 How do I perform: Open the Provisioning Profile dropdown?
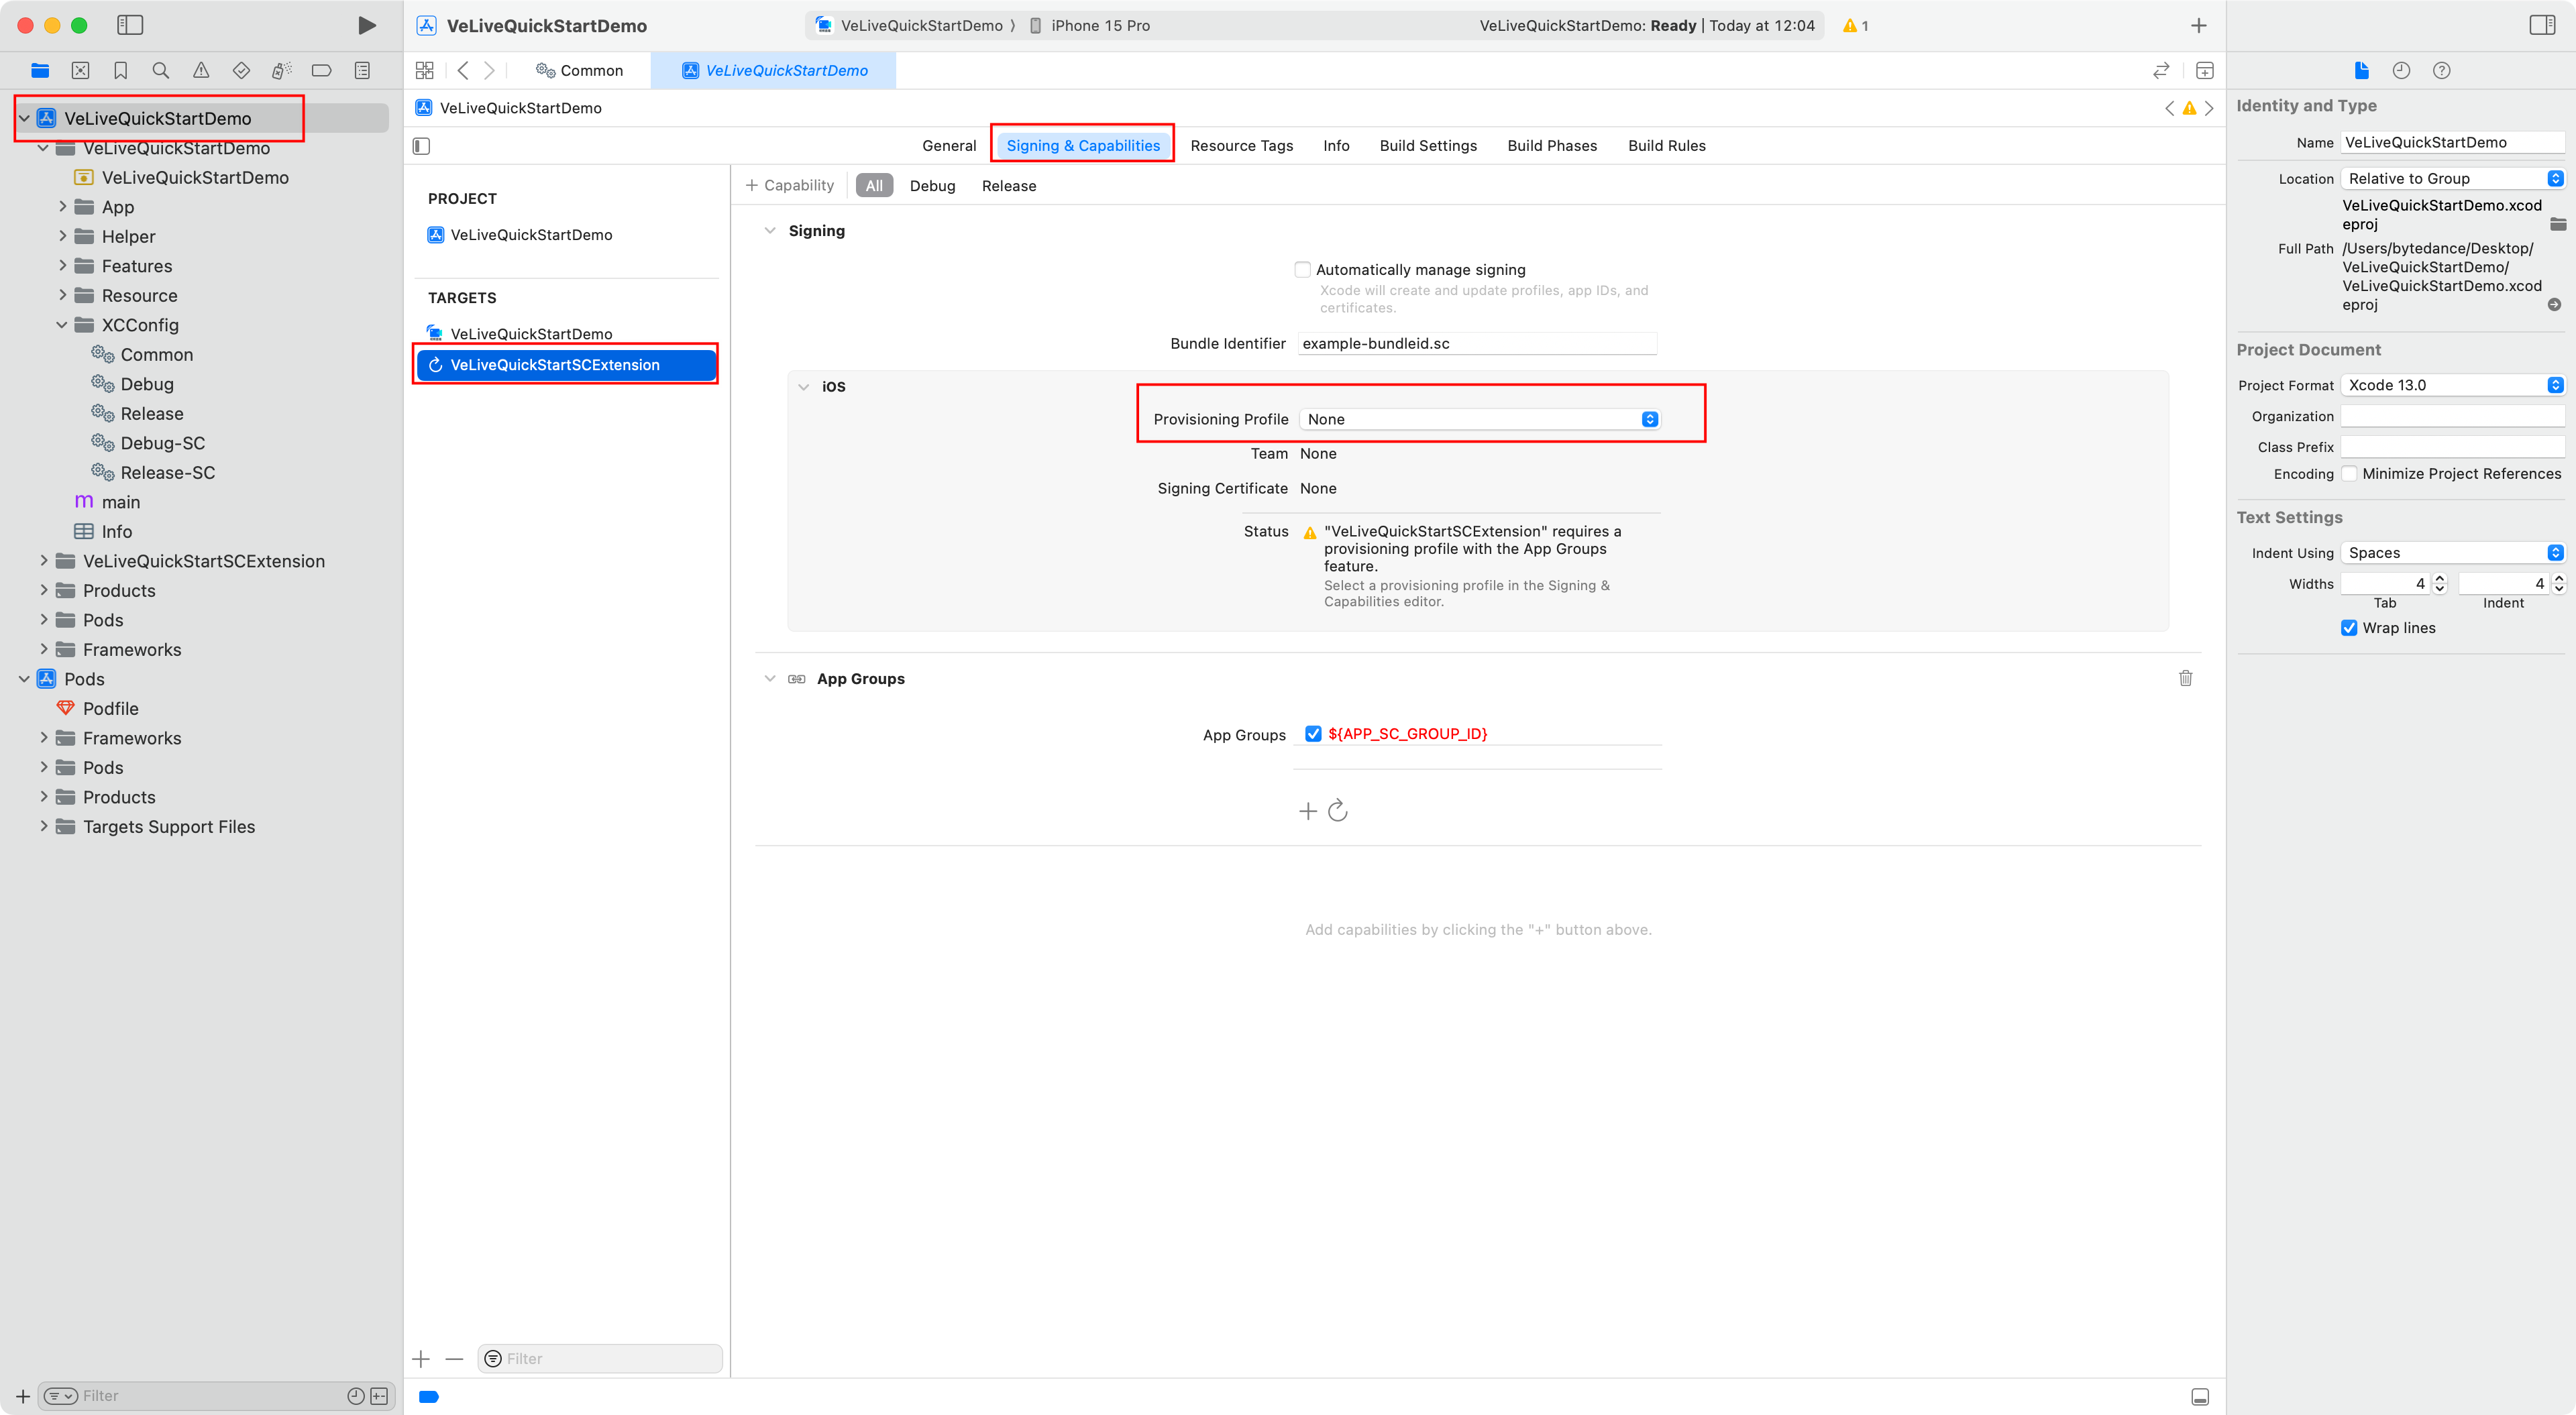1480,419
